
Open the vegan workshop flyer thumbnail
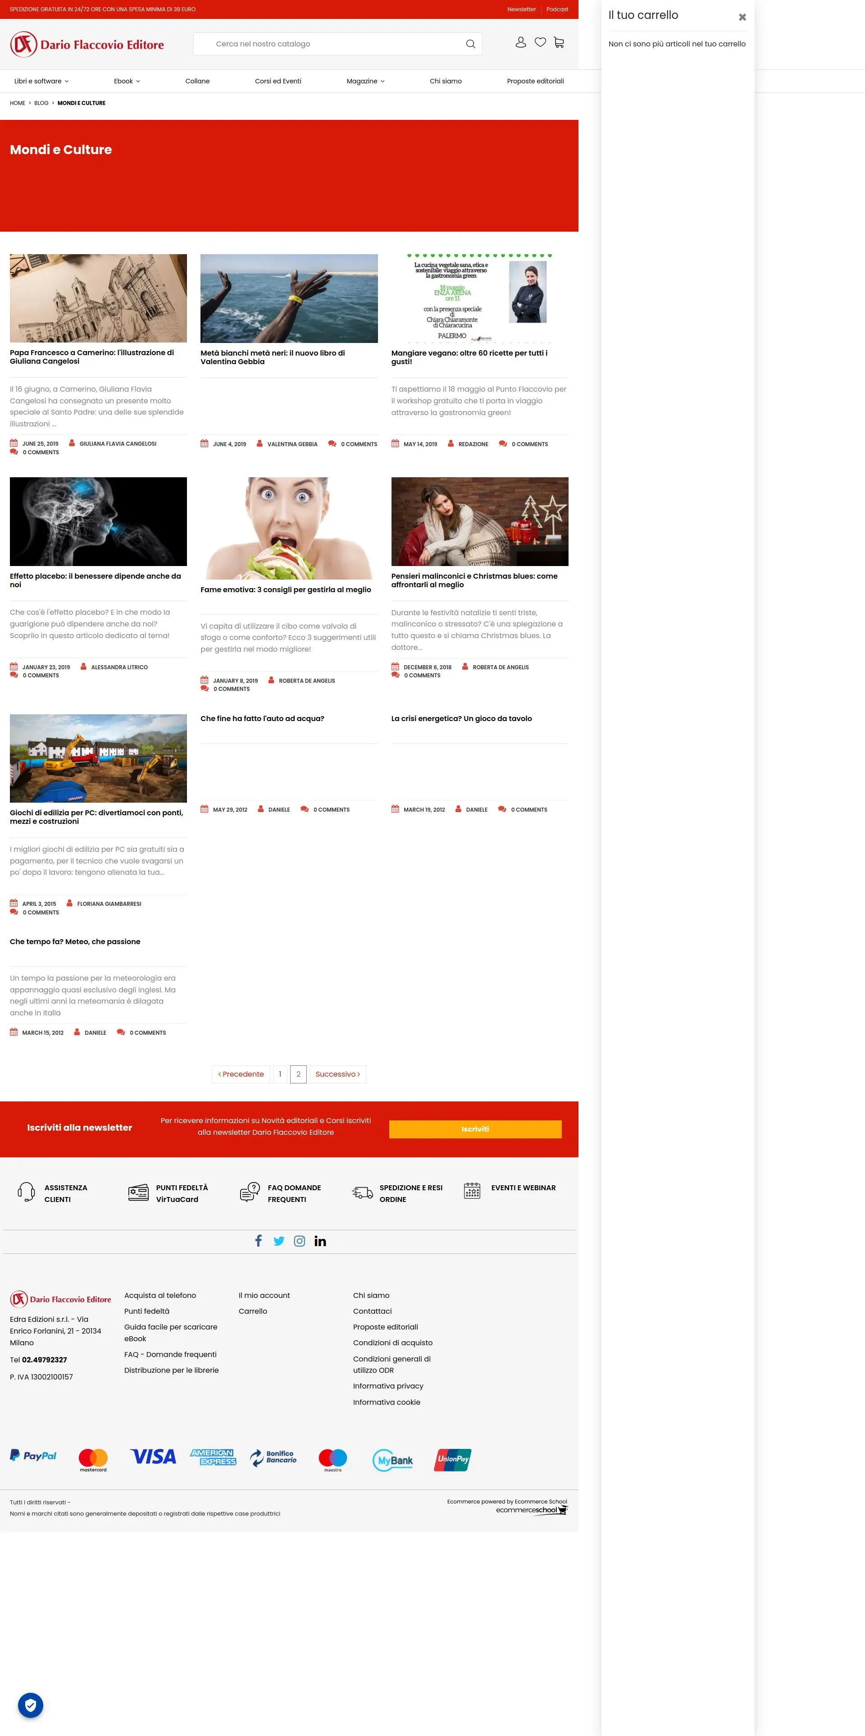[x=480, y=298]
